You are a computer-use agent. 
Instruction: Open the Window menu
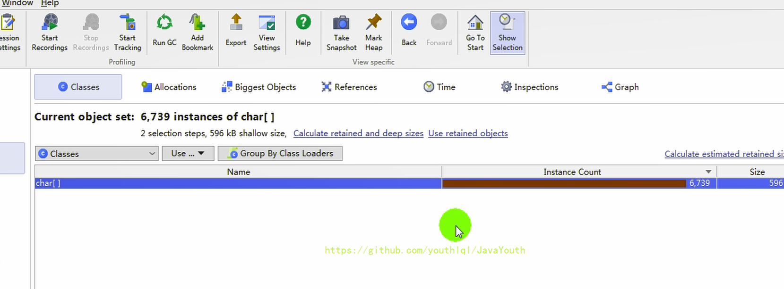click(x=17, y=3)
